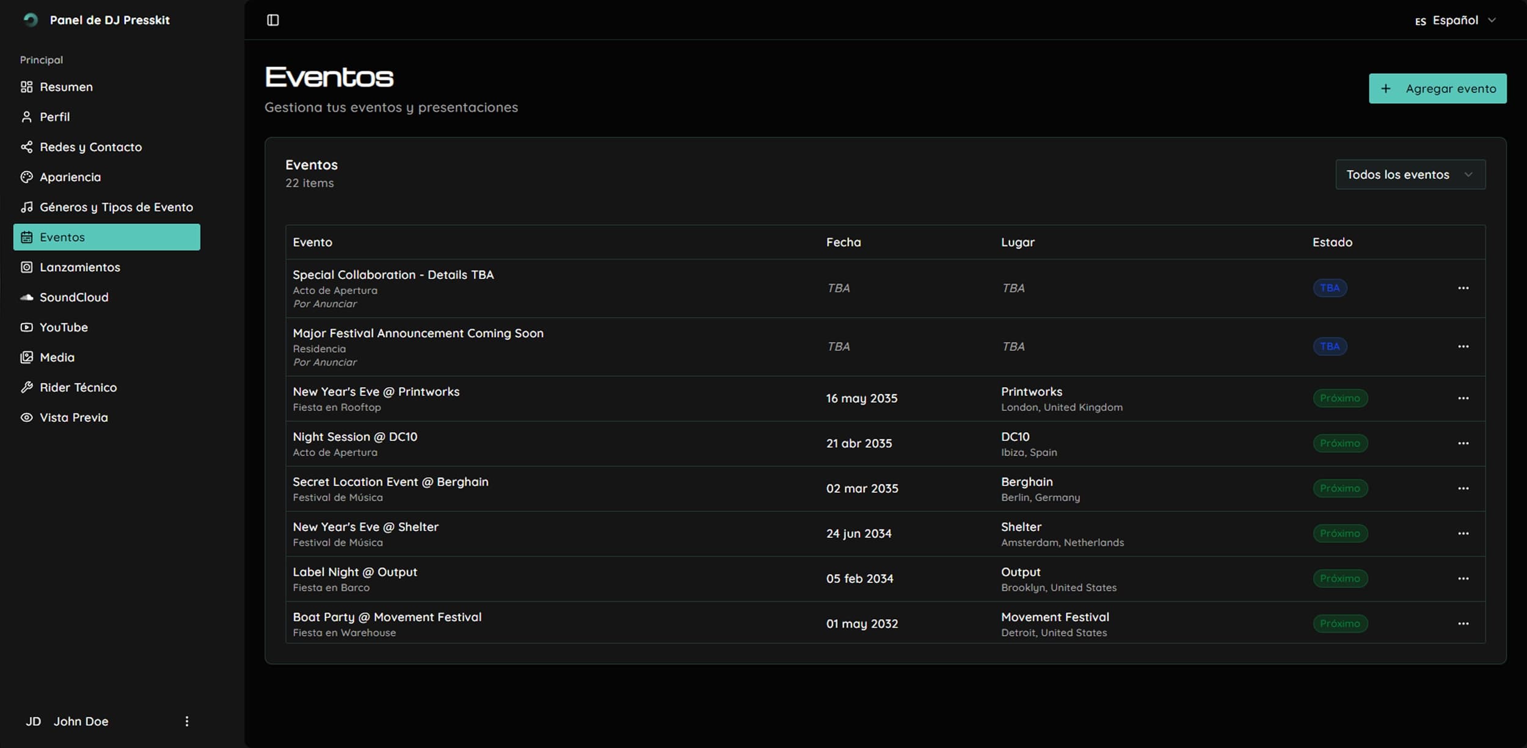Image resolution: width=1527 pixels, height=748 pixels.
Task: Select the Resumen dashboard icon
Action: pos(26,86)
